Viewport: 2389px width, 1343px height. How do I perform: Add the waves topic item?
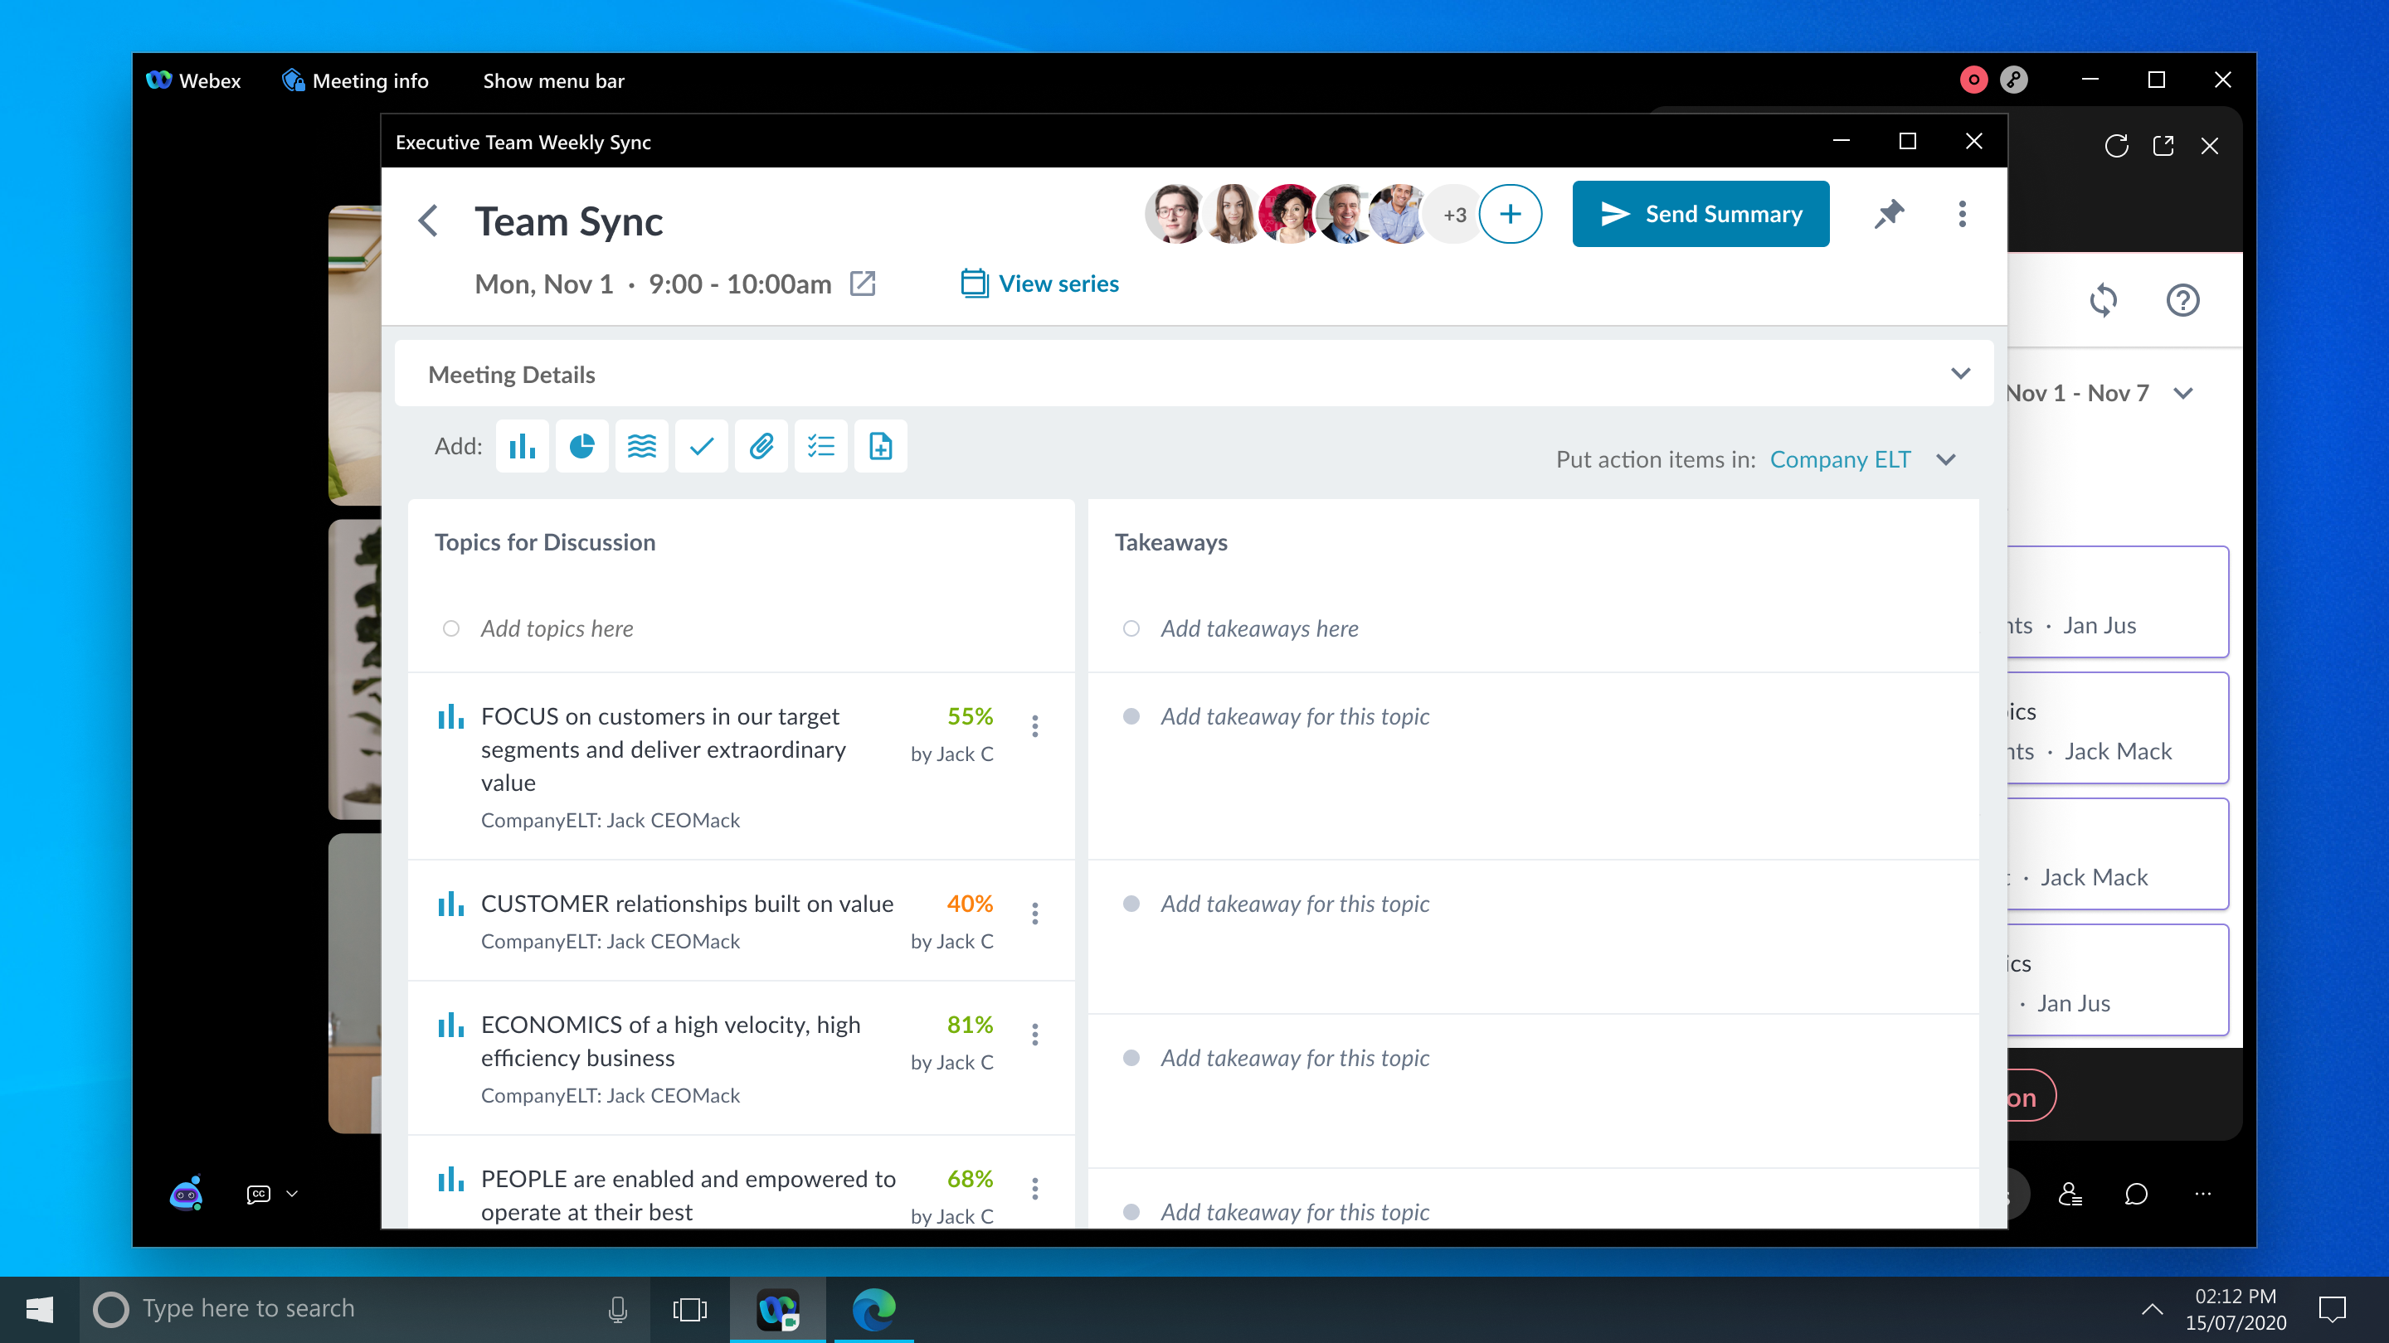(x=642, y=447)
